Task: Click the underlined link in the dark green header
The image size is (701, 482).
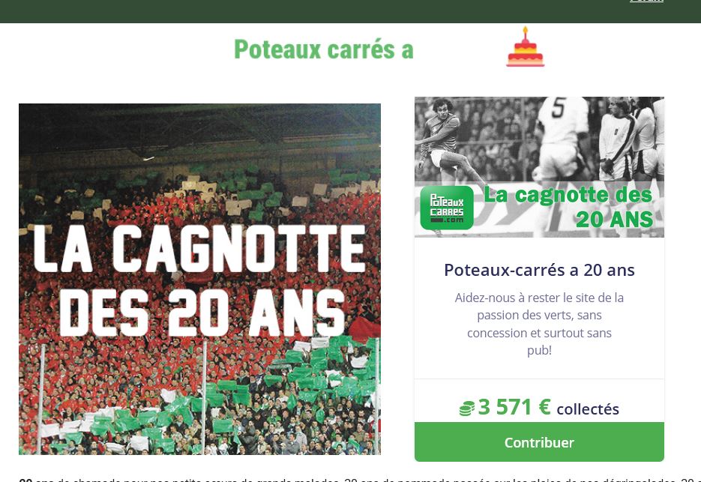Action: tap(646, 1)
